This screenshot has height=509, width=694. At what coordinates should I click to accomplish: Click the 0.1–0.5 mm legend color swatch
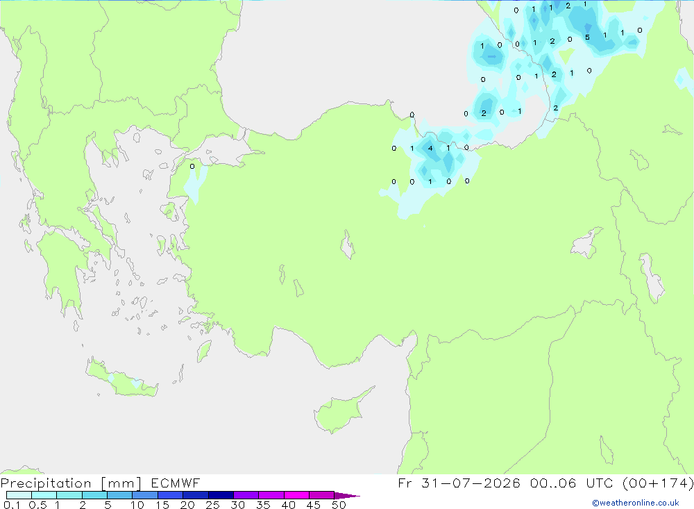click(x=19, y=495)
